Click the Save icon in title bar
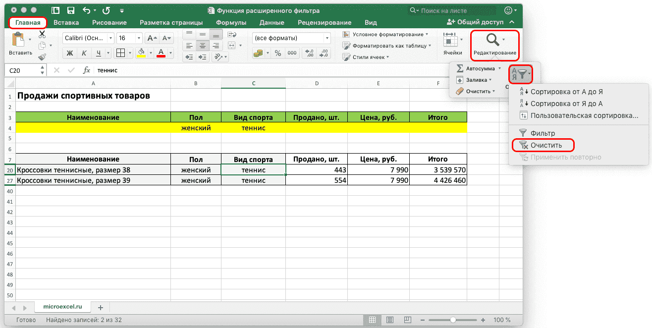The height and width of the screenshot is (328, 652). [71, 10]
